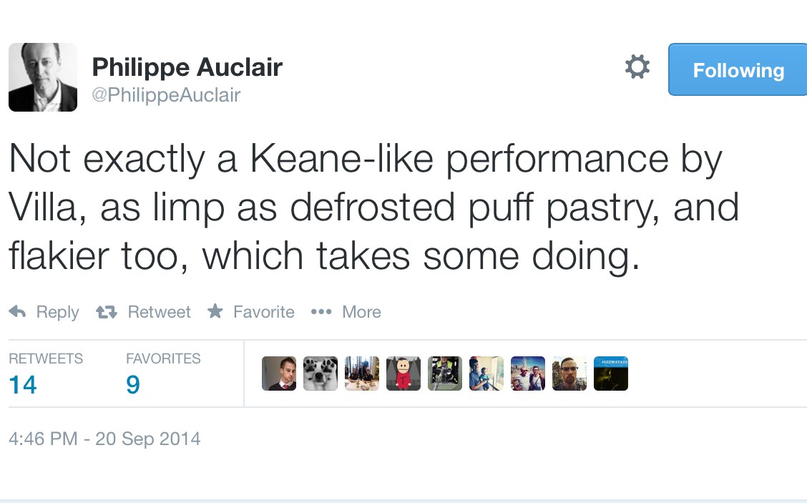Screen dimensions: 807x503
Task: Open the @PhilippeAuclair handle link
Action: (x=166, y=95)
